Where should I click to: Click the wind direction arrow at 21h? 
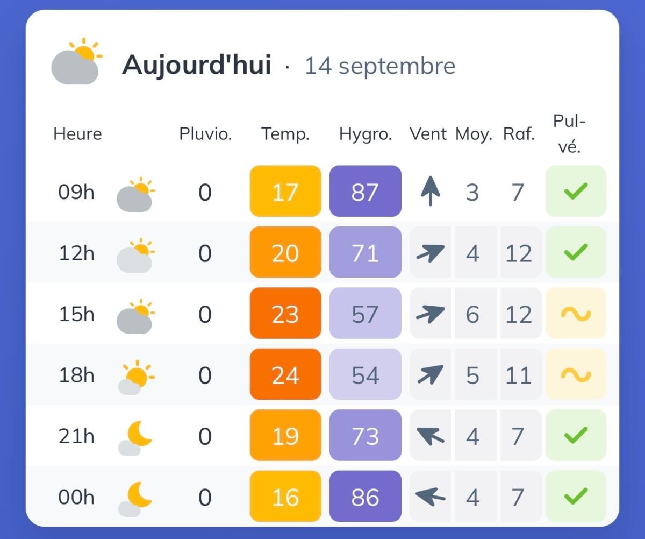(x=431, y=436)
